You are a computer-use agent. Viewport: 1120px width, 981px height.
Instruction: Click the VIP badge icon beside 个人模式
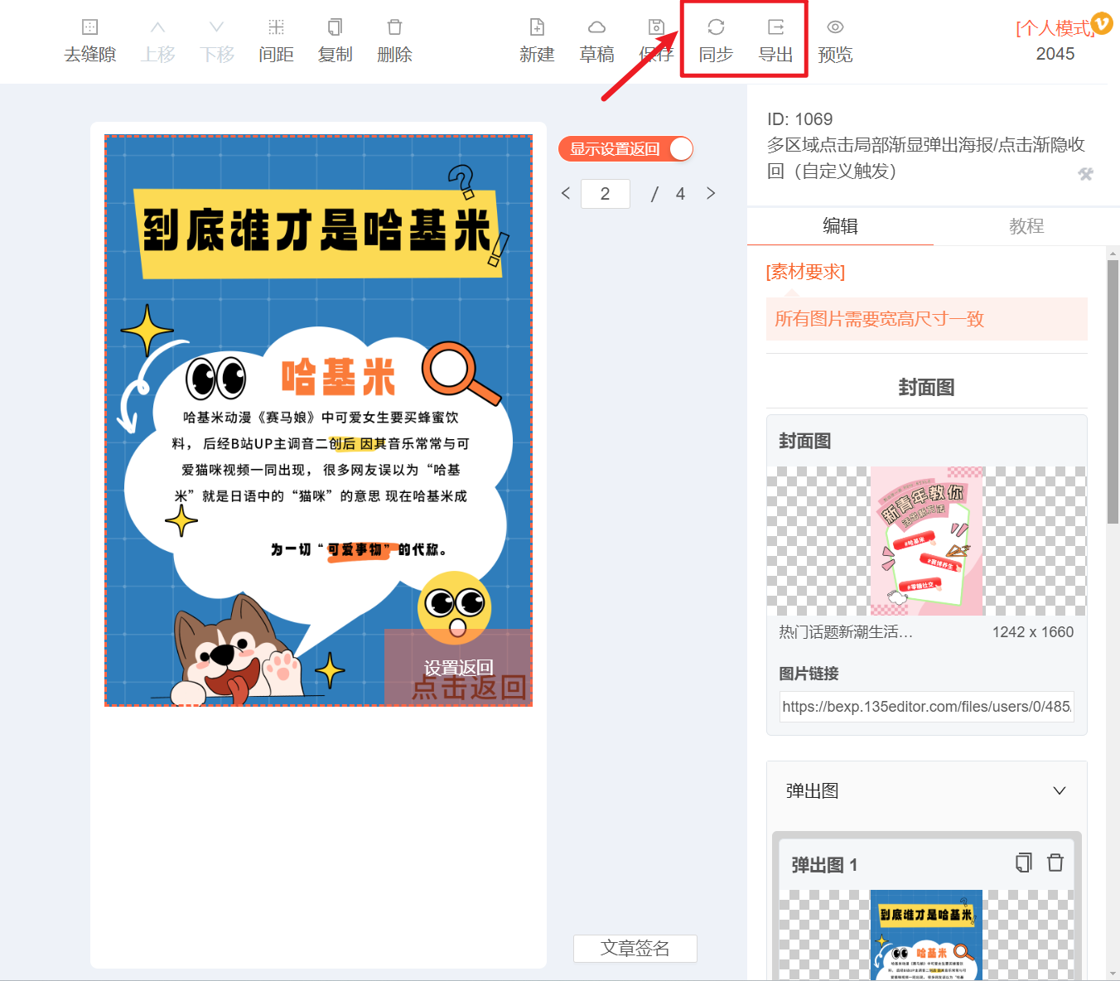coord(1102,23)
